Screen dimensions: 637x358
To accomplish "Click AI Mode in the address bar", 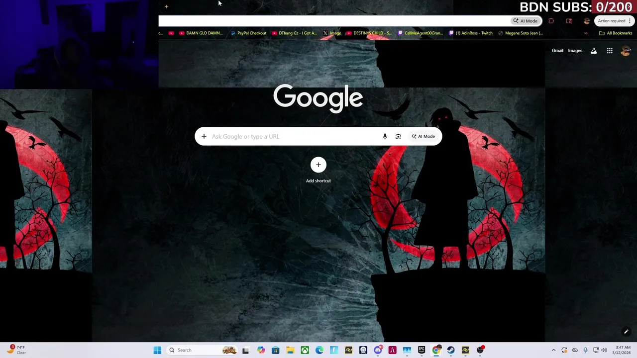I will (x=526, y=21).
